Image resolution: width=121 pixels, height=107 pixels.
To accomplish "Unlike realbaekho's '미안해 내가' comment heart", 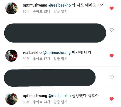I will point(112,56).
